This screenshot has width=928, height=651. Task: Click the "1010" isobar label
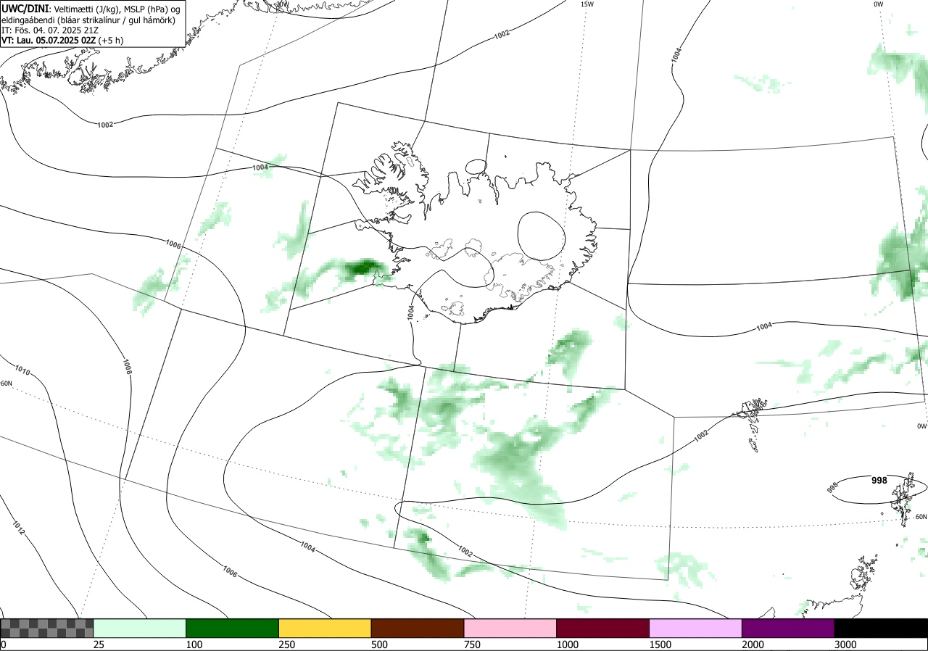[x=22, y=370]
